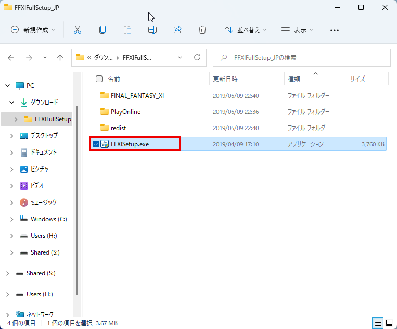
Task: Expand the ビデオ tree node
Action: coord(11,186)
